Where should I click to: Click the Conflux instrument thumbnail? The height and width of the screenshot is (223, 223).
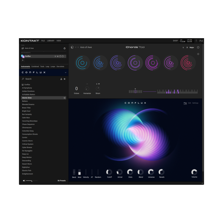23,56
